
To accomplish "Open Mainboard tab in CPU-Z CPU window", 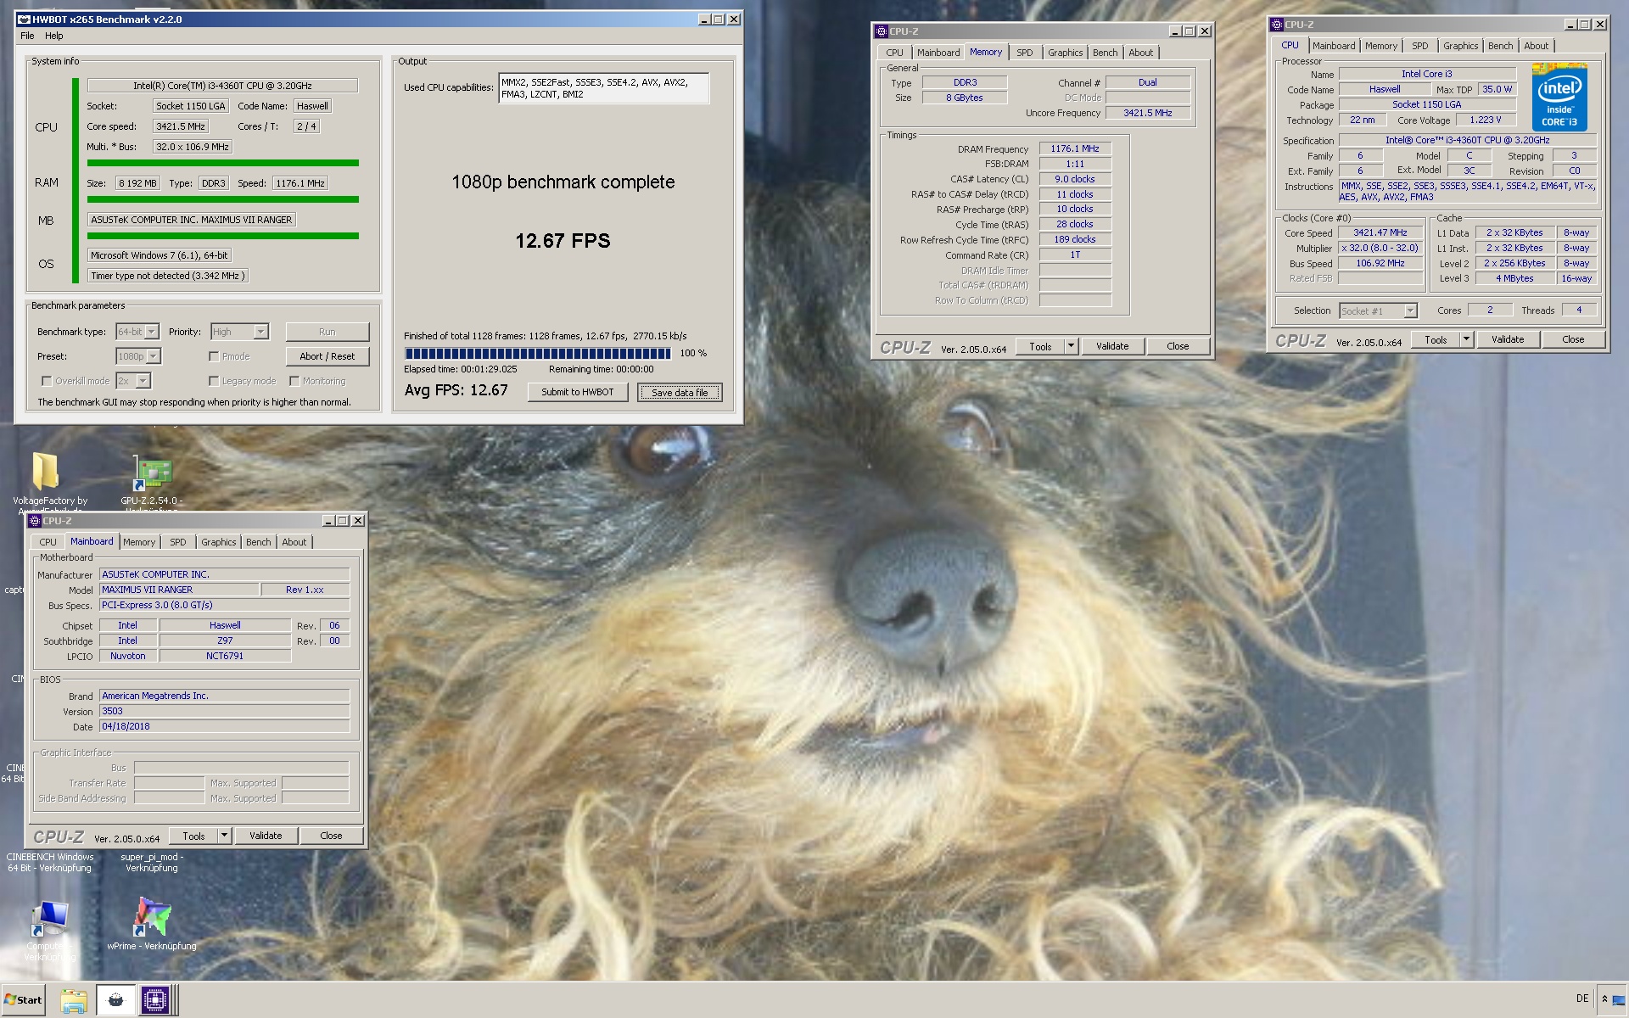I will 1334,46.
